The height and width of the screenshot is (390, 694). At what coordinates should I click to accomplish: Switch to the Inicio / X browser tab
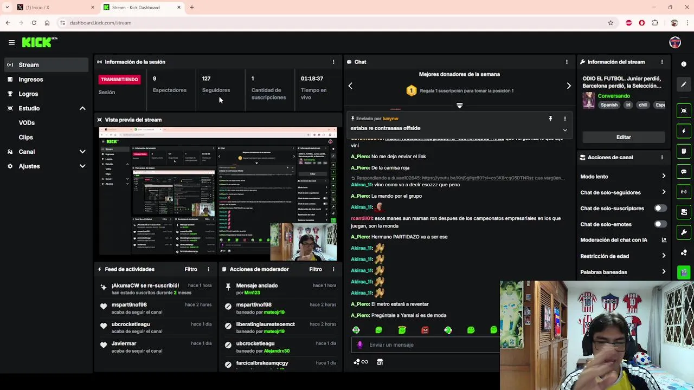[x=54, y=8]
